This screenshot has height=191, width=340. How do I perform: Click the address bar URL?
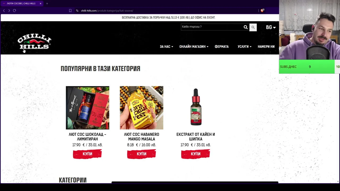pos(107,11)
